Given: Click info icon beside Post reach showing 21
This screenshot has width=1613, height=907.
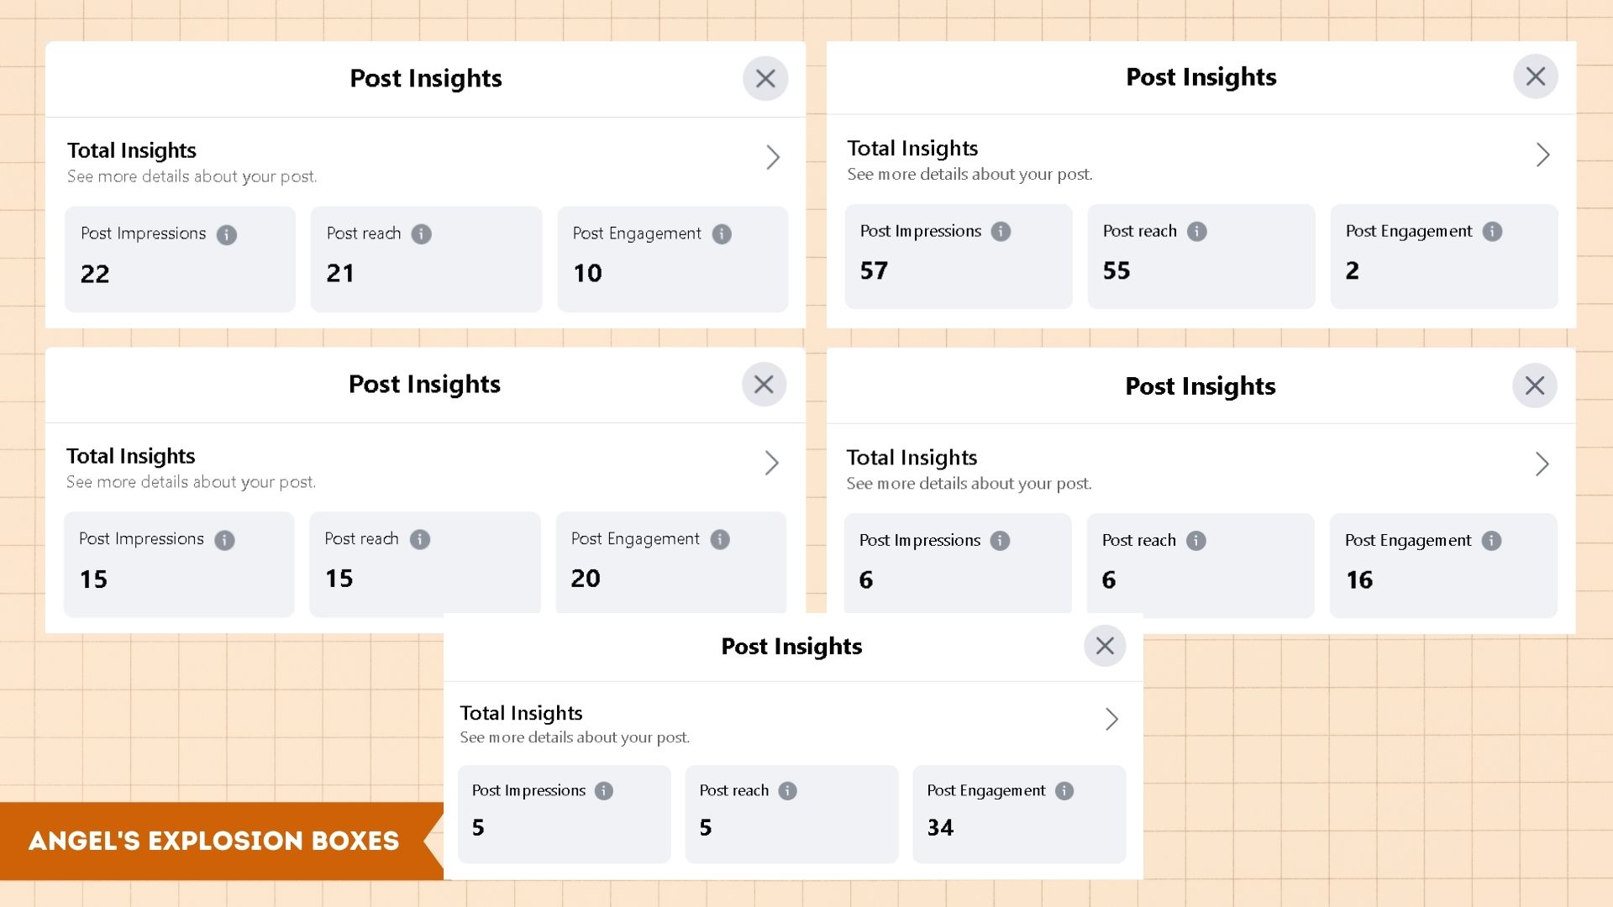Looking at the screenshot, I should tap(421, 234).
